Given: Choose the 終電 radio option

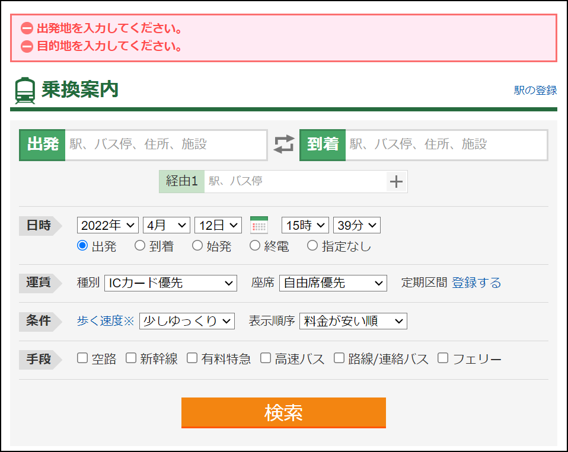Looking at the screenshot, I should 254,245.
